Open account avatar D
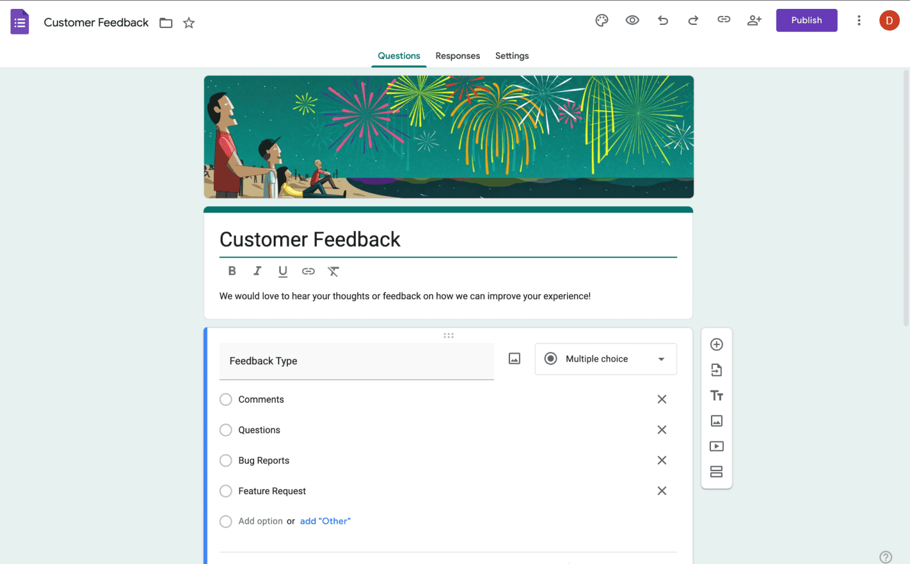 point(889,21)
